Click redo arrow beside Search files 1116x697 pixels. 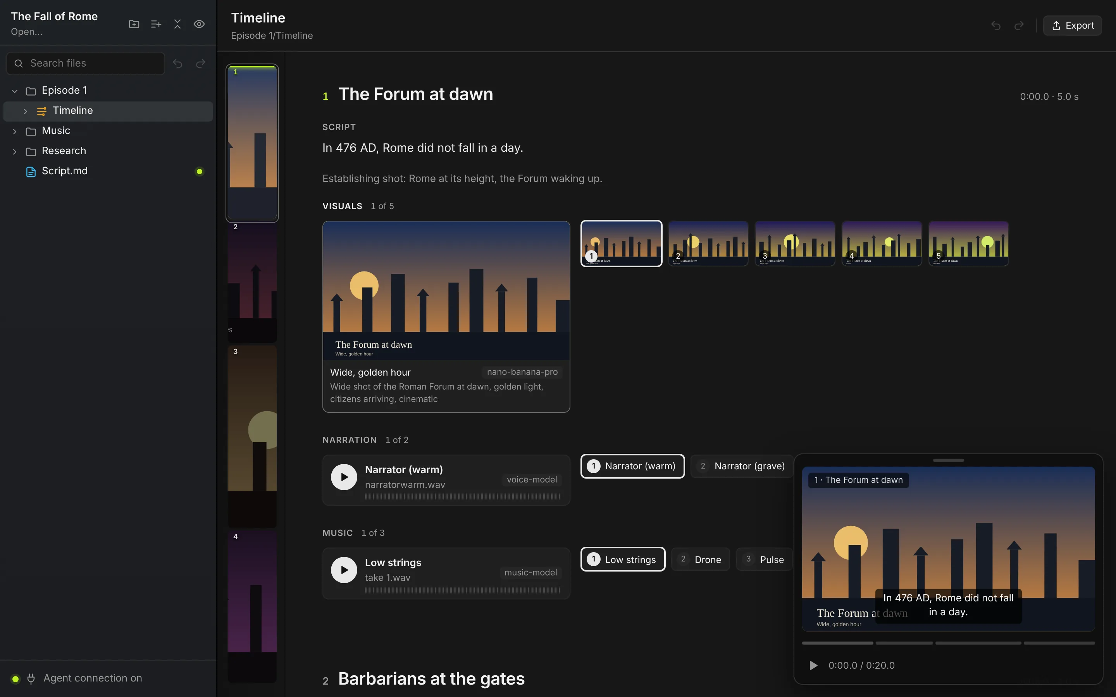(x=201, y=63)
